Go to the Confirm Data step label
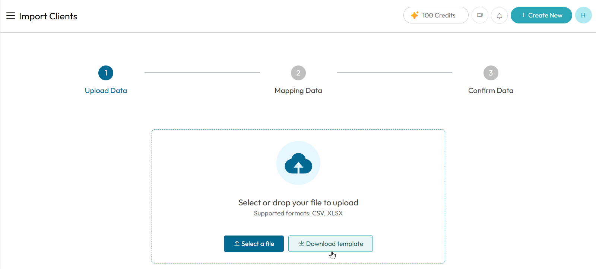 pyautogui.click(x=491, y=90)
